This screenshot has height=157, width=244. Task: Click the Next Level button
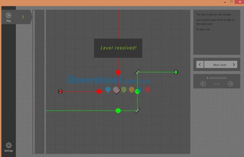pos(219,65)
